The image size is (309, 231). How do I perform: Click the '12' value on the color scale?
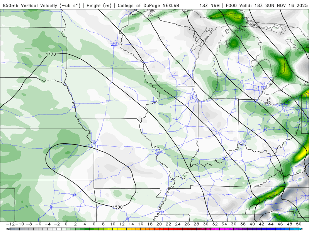pos(122,224)
